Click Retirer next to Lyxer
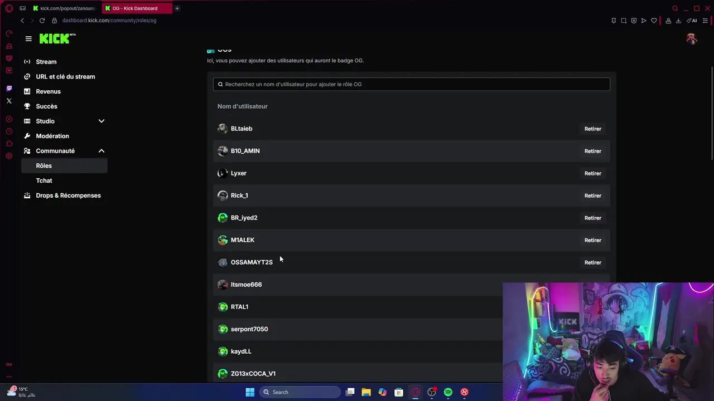 pos(592,173)
